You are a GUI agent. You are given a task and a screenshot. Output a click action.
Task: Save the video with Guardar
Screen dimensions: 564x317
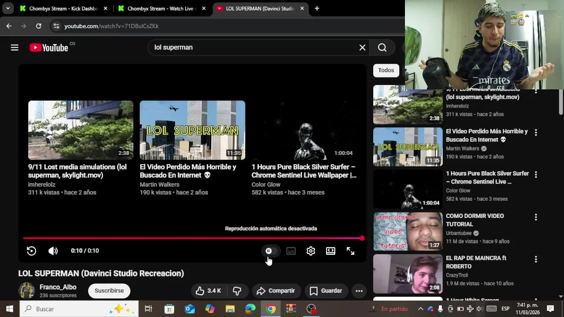pyautogui.click(x=326, y=291)
